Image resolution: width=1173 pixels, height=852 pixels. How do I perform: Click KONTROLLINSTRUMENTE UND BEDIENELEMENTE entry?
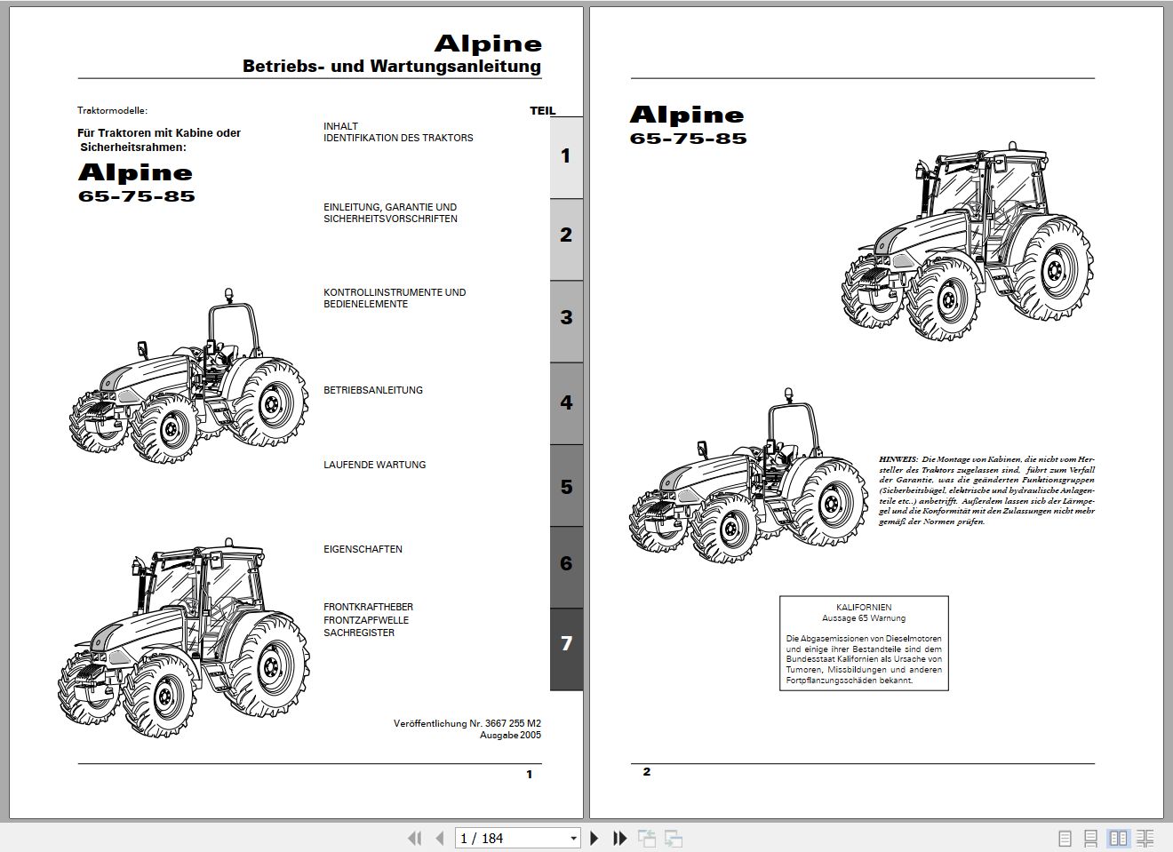[395, 299]
